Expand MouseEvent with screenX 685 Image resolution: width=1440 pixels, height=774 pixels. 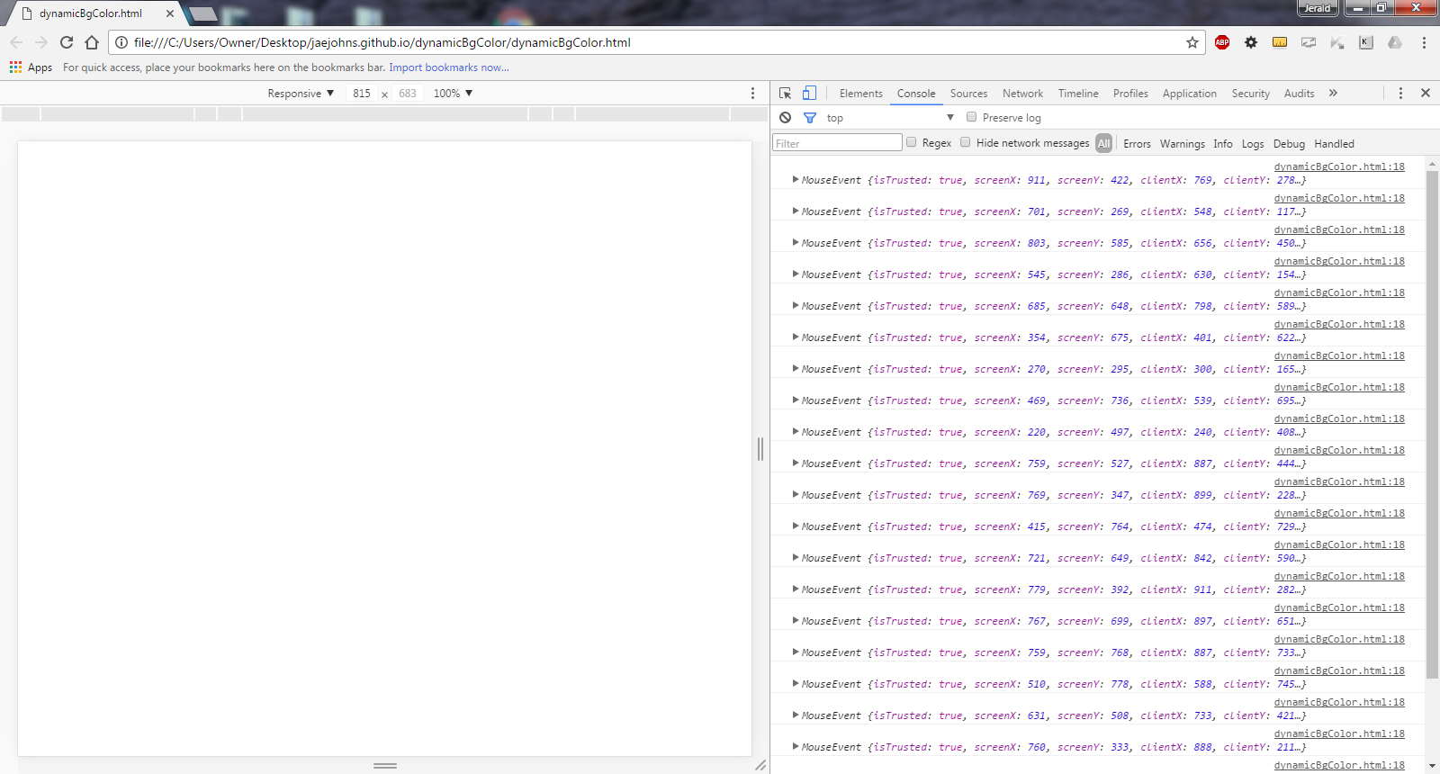click(x=796, y=305)
